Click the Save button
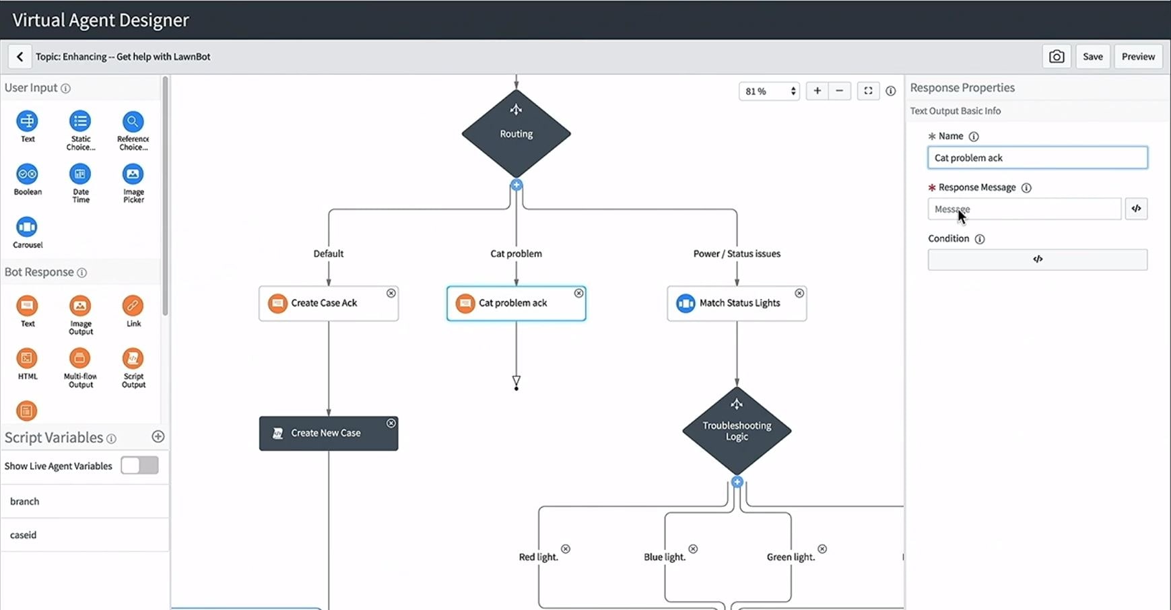The height and width of the screenshot is (610, 1171). 1093,56
